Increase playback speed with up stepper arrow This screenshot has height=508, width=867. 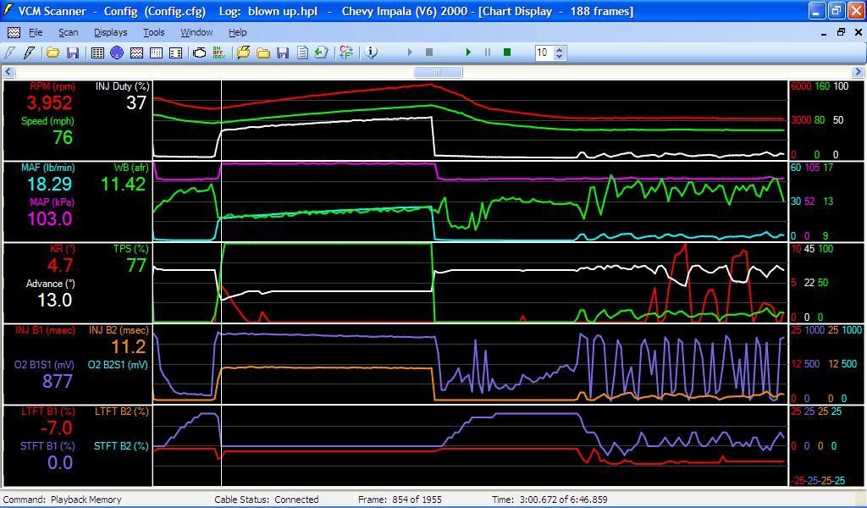pyautogui.click(x=559, y=49)
